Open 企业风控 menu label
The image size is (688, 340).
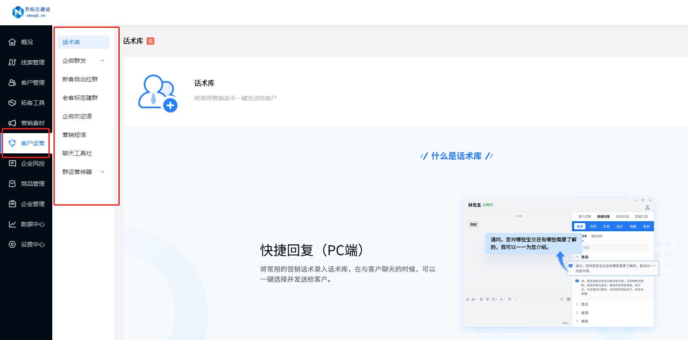coord(33,163)
